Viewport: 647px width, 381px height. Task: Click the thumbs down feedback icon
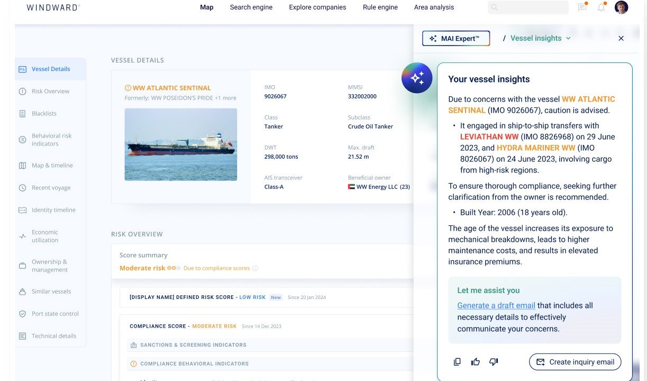494,362
